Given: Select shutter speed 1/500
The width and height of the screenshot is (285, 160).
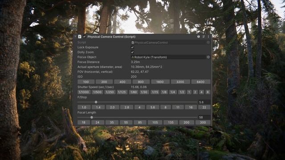Looking at the screenshot, I should (x=98, y=92).
